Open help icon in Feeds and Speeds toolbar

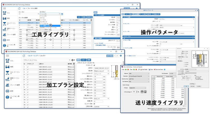coord(165,70)
